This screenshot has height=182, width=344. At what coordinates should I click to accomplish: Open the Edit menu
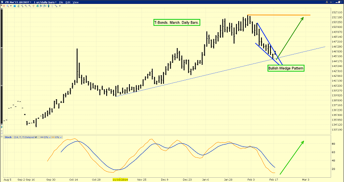pos(68,2)
